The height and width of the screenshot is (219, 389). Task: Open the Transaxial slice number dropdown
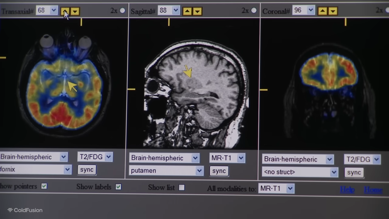[53, 11]
